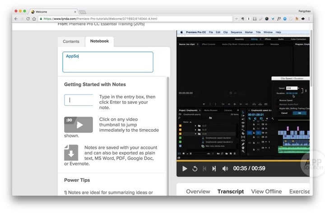Click the Speed percentage field in the Clip Speed dialog
This screenshot has height=213, width=325.
(292, 88)
